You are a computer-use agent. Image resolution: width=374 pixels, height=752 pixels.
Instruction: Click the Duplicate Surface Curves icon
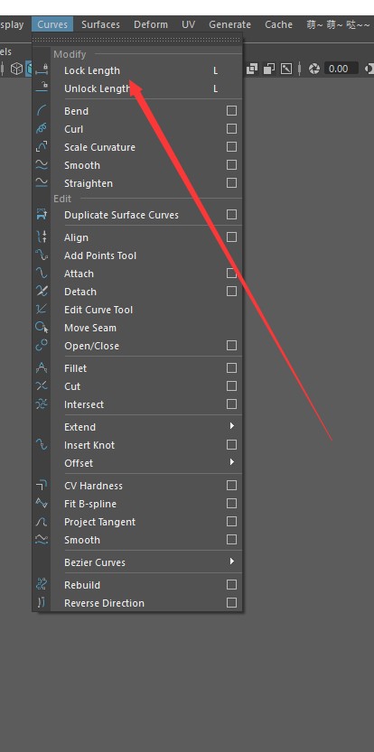coord(42,215)
